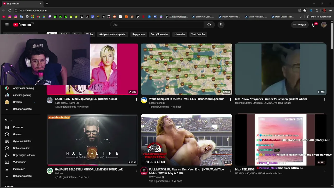The image size is (334, 188).
Task: Select the Yeni öneriler chip
Action: click(198, 34)
